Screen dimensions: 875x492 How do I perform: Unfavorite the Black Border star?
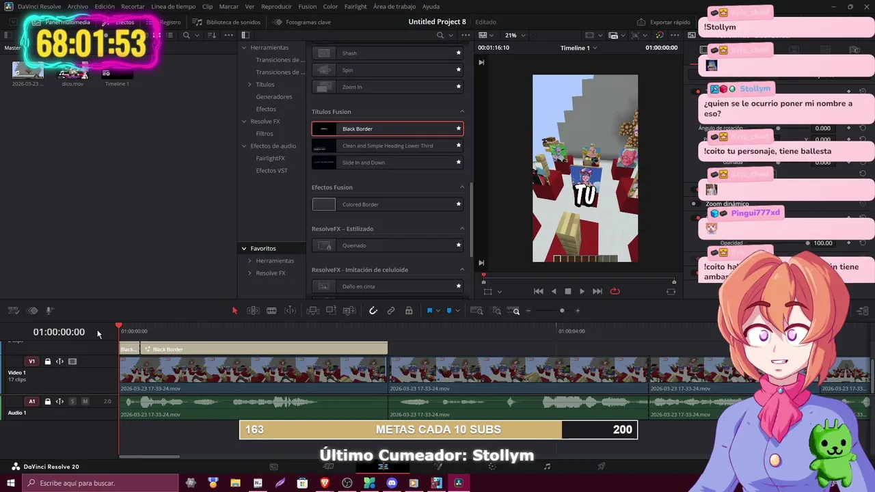tap(459, 129)
